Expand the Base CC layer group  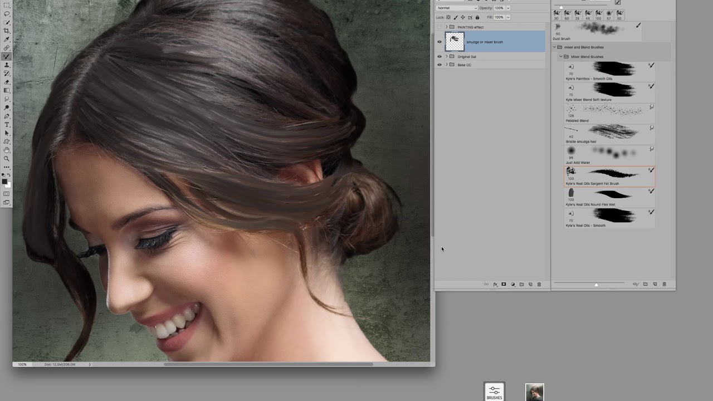coord(446,65)
